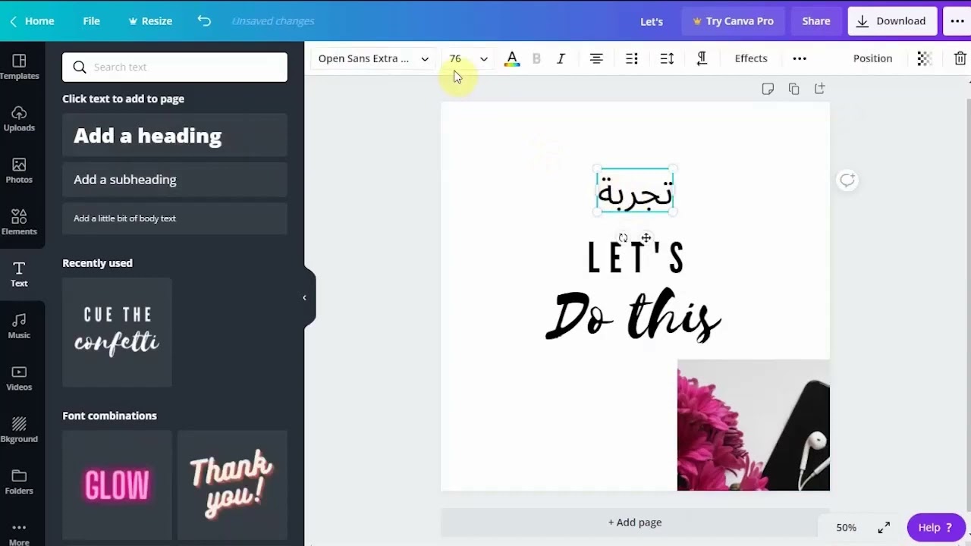Viewport: 971px width, 546px height.
Task: Change text alignment
Action: click(596, 58)
